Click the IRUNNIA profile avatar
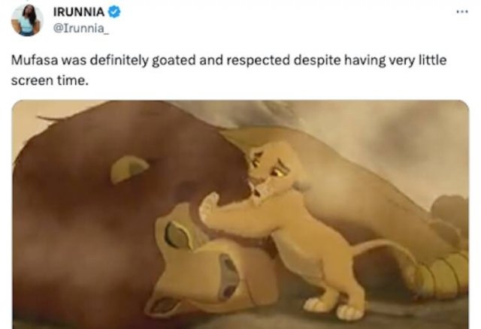 pyautogui.click(x=27, y=20)
